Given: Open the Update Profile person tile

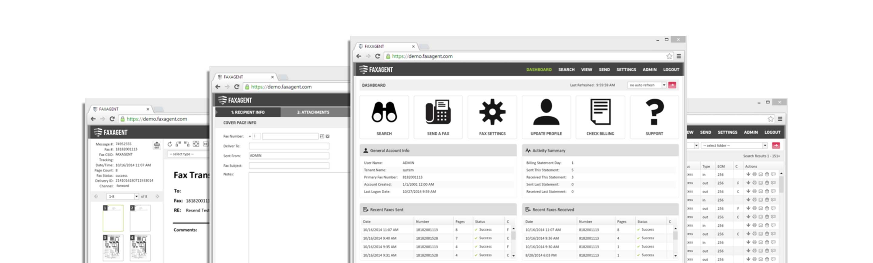Looking at the screenshot, I should tap(546, 117).
